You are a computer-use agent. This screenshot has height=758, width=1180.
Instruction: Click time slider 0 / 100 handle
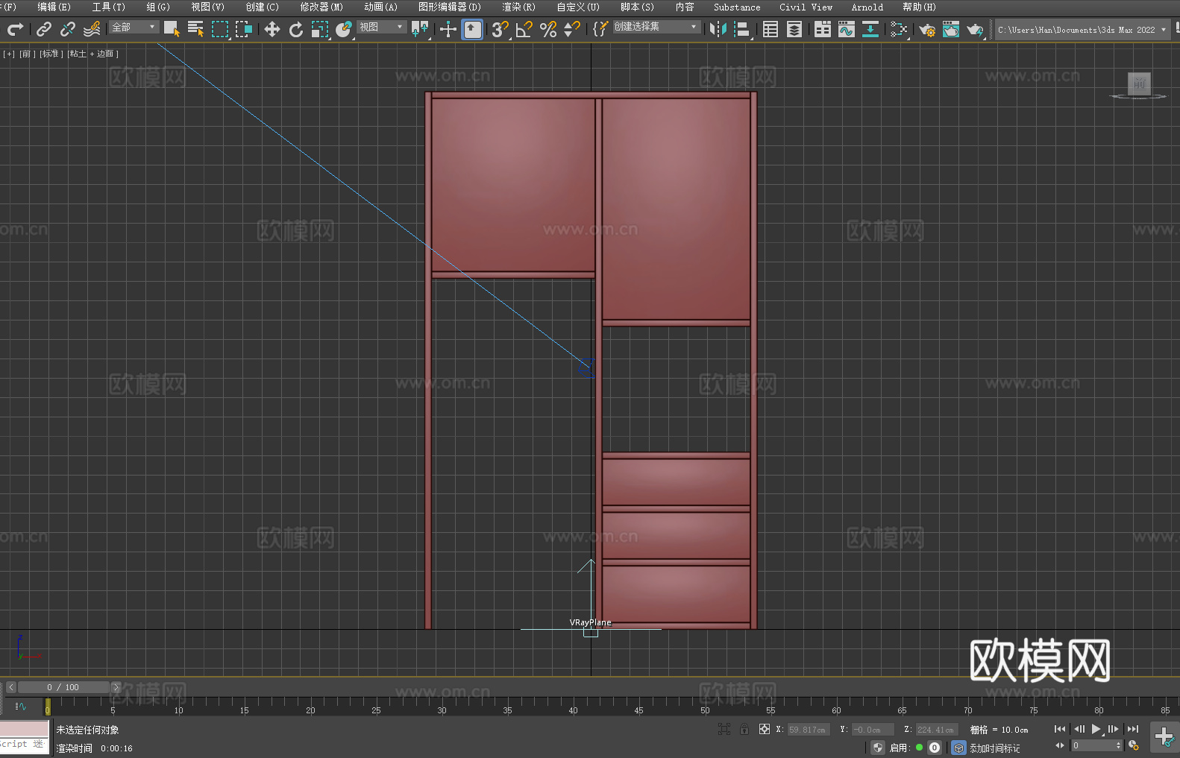(63, 687)
